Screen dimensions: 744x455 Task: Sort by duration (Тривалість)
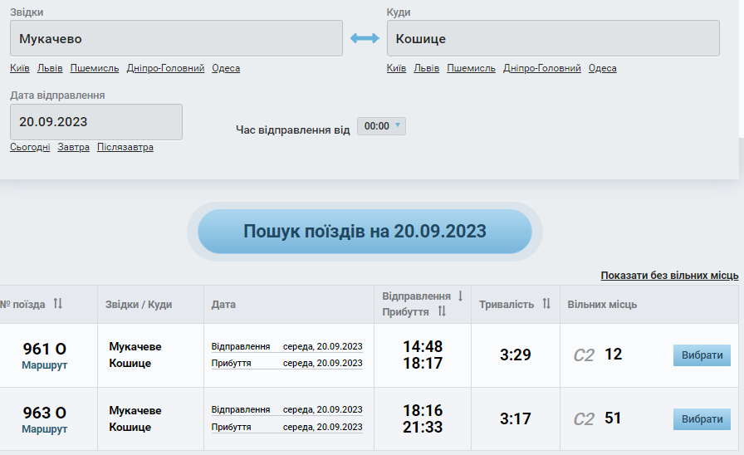[546, 304]
